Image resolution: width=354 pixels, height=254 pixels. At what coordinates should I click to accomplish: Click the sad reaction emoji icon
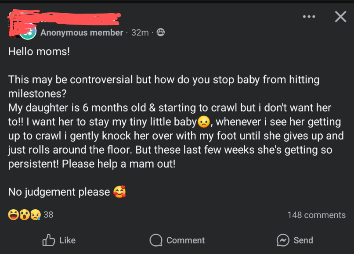(x=35, y=215)
